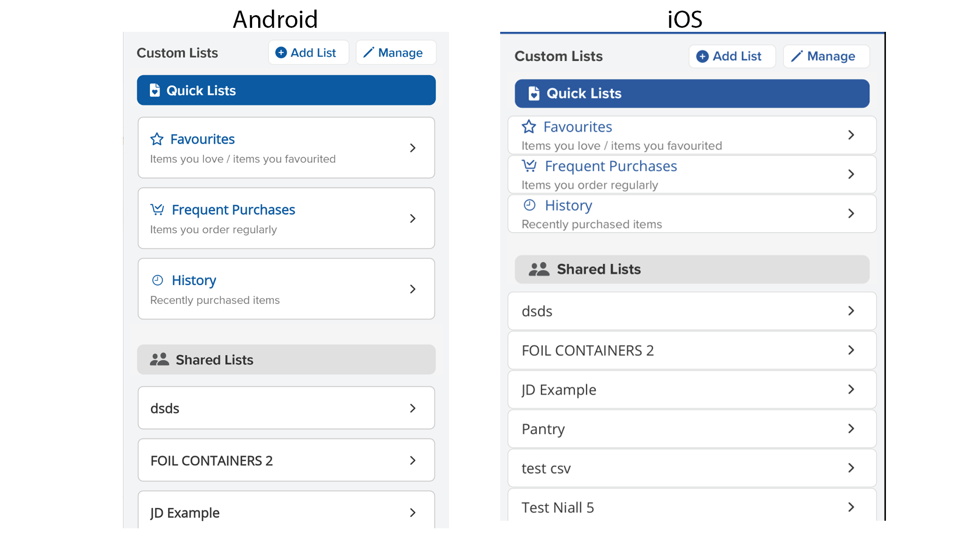Expand the iOS test csv chevron arrow
Image resolution: width=972 pixels, height=546 pixels.
coord(851,468)
